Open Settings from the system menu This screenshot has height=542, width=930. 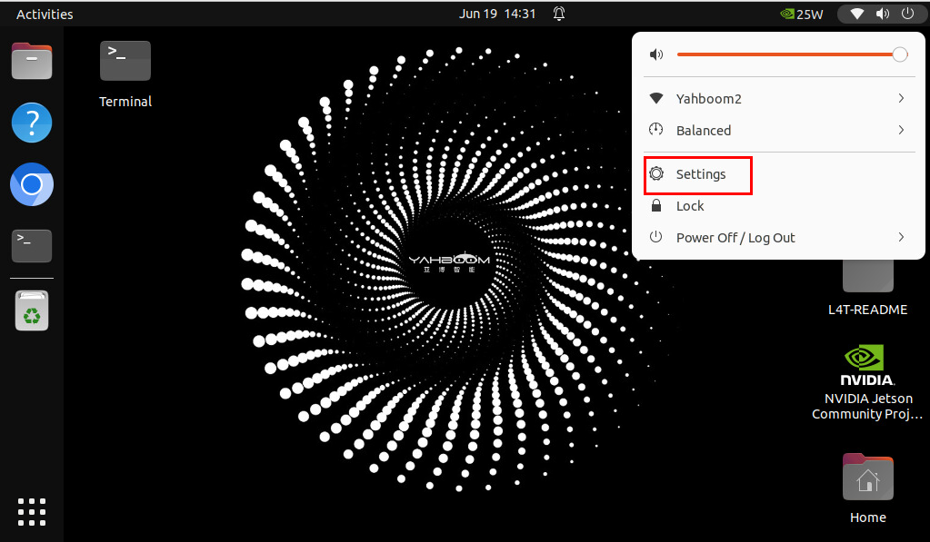pyautogui.click(x=700, y=174)
